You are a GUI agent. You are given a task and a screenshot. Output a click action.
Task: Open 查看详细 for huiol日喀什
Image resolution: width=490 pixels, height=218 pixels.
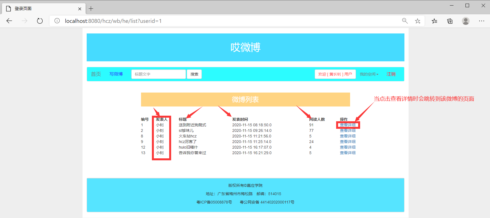click(348, 147)
